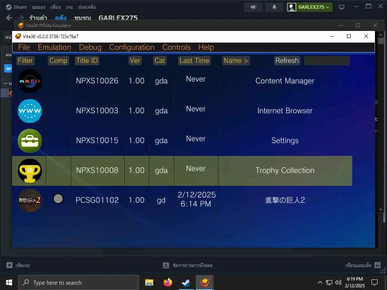Image resolution: width=387 pixels, height=290 pixels.
Task: Open network status in system tray
Action: 329,282
